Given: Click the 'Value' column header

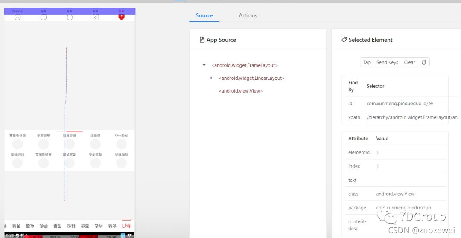Looking at the screenshot, I should pos(382,138).
